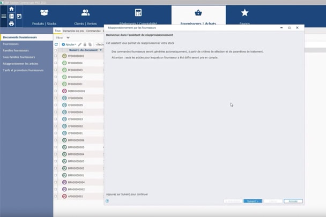Click the Home icon in the top-left panel
The height and width of the screenshot is (217, 326).
[11, 9]
